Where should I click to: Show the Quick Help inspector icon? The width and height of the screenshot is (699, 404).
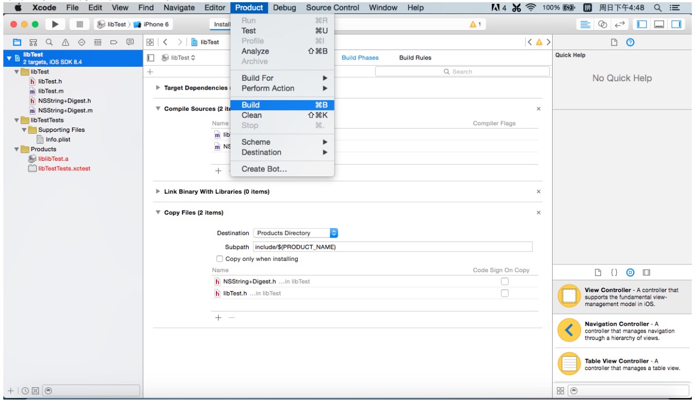click(x=631, y=42)
